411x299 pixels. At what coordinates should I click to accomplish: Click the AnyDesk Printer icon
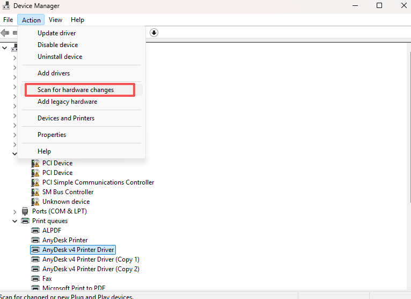click(x=35, y=240)
